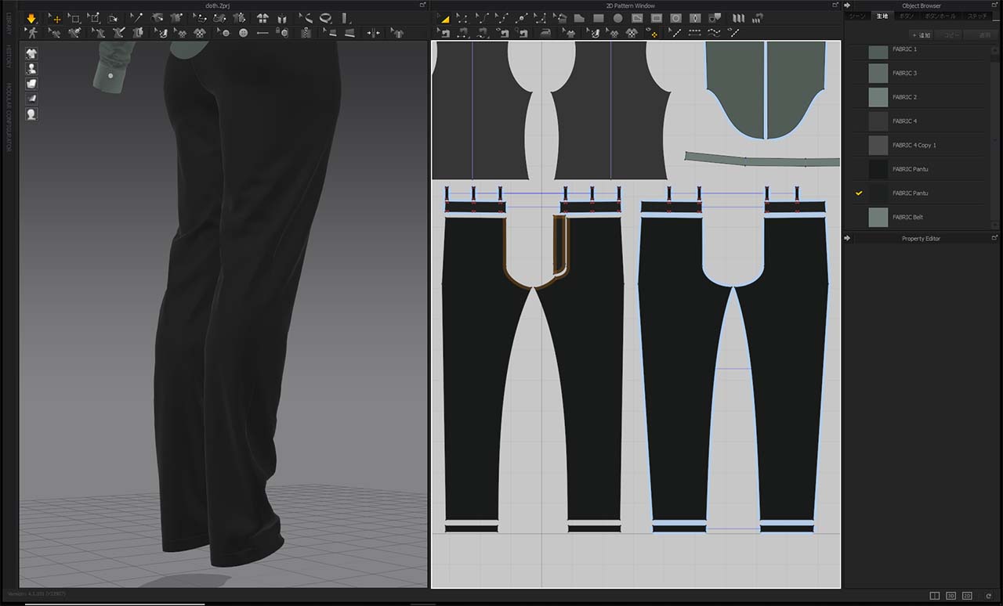Toggle the avatar display icon in 3D viewport
Viewport: 1003px width, 606px height.
coord(31,69)
